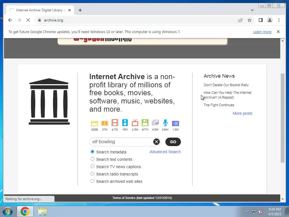
Task: Show hidden system tray icons
Action: pyautogui.click(x=247, y=212)
